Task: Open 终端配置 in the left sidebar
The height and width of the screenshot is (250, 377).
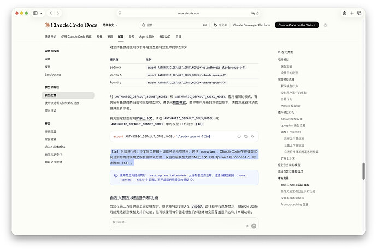Action: tap(50, 131)
